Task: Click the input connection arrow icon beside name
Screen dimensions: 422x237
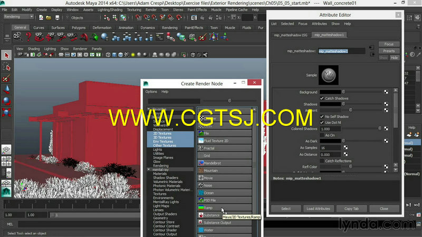Action: [x=372, y=48]
